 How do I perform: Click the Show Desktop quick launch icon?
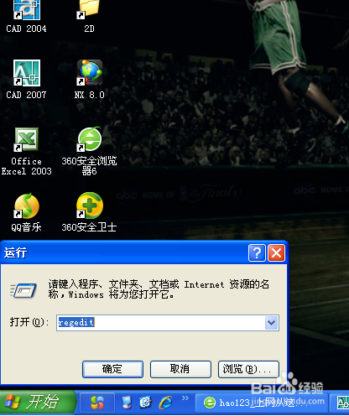click(127, 403)
